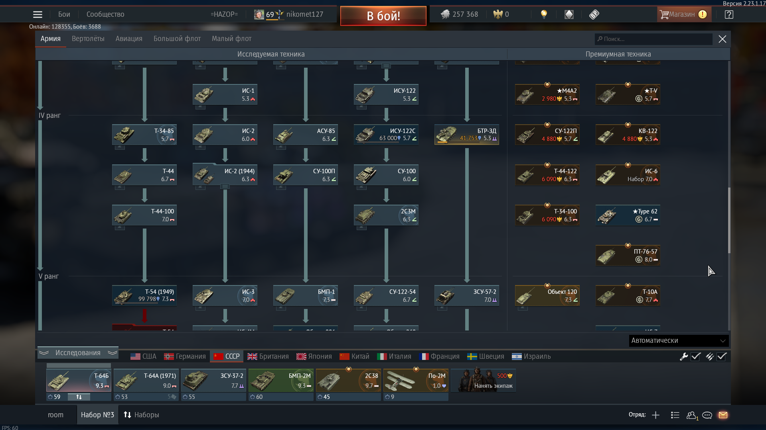Select the Швеция nation
The height and width of the screenshot is (430, 766).
click(486, 356)
